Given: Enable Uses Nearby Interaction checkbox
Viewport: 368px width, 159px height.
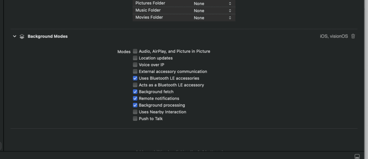Looking at the screenshot, I should [x=135, y=112].
